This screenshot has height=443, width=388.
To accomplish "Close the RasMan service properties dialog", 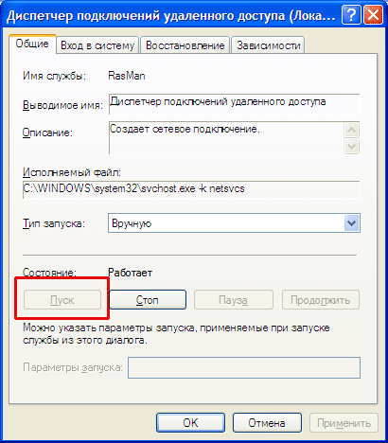I will pos(373,14).
